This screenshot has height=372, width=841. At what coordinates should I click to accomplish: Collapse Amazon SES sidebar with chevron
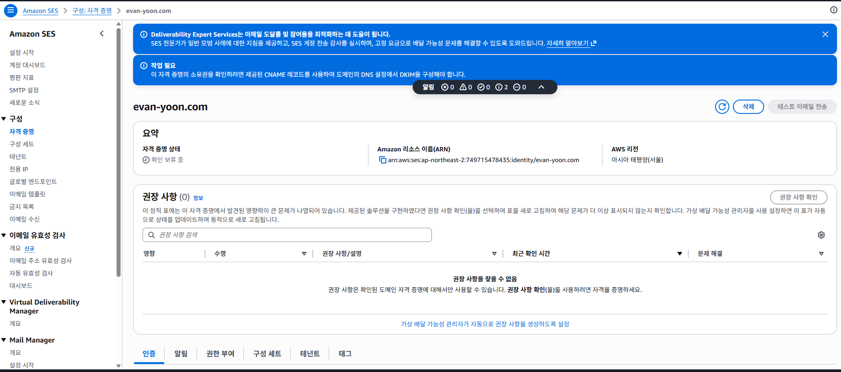[102, 33]
